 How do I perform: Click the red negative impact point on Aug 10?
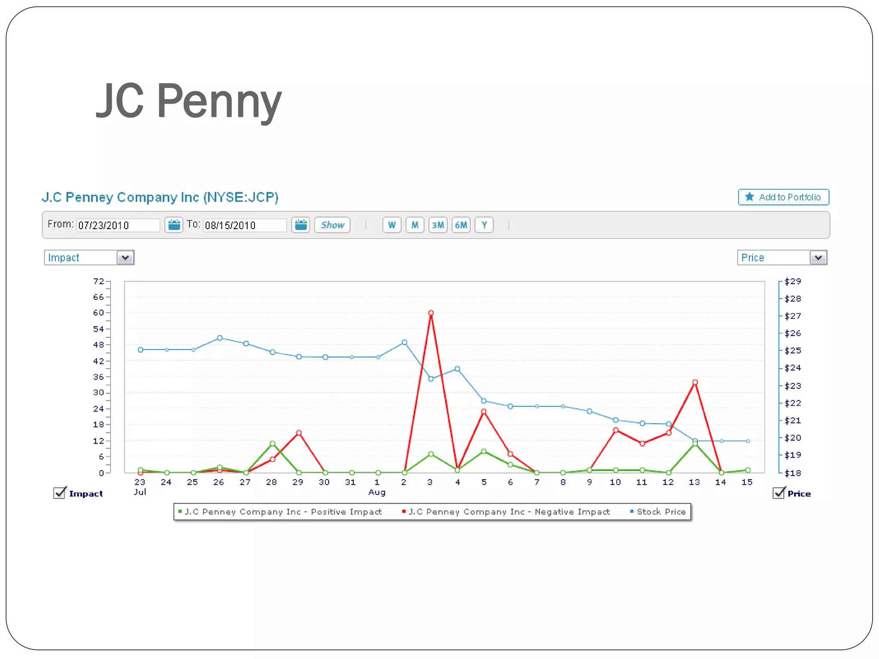click(616, 430)
